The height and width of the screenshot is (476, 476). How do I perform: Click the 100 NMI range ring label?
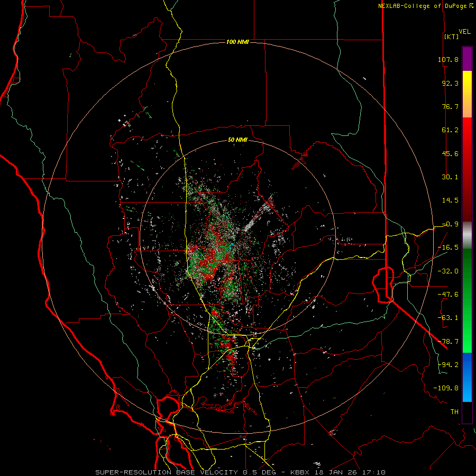237,42
